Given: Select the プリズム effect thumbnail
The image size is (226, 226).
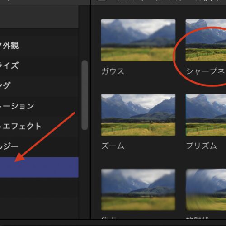Looking at the screenshot, I should click(206, 115).
